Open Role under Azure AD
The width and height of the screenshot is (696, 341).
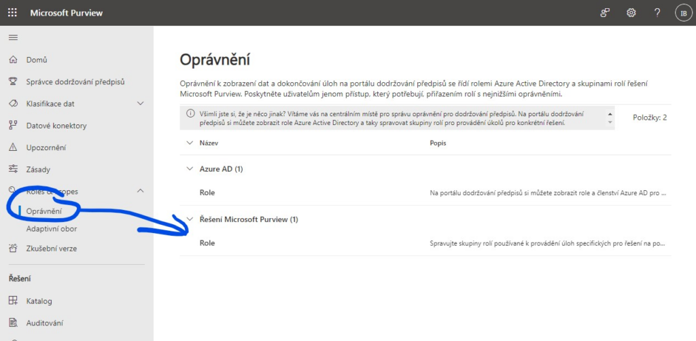pos(207,192)
